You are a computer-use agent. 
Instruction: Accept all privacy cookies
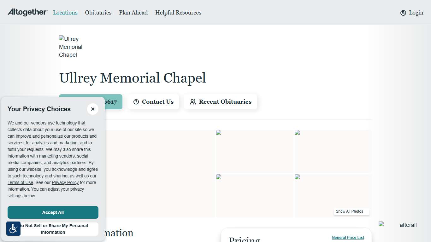pos(53,212)
